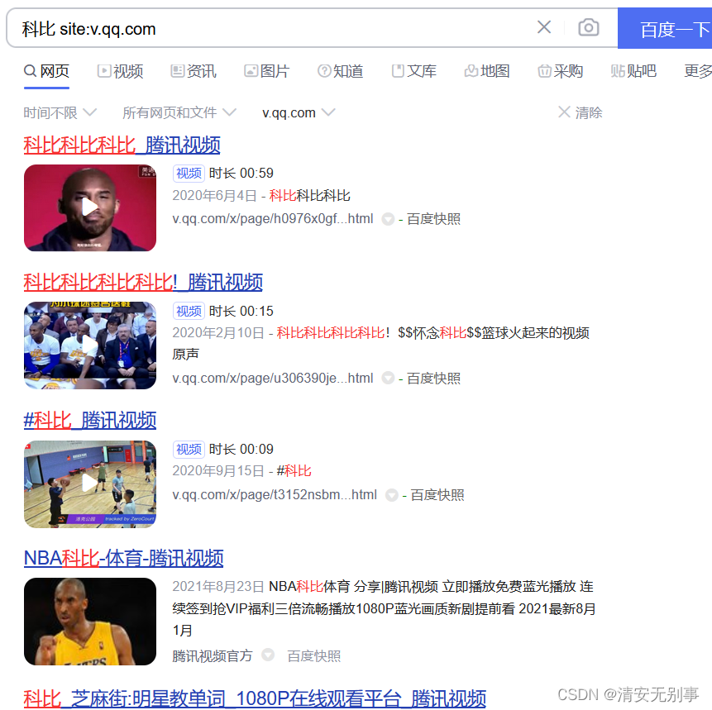This screenshot has height=710, width=712.
Task: Expand the arrow icon beside the h0976x0gf URL
Action: pyautogui.click(x=388, y=219)
